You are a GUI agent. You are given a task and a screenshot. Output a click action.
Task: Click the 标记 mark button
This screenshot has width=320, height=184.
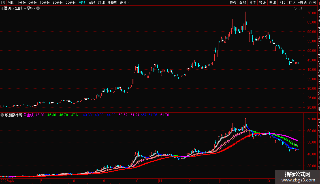292,3
